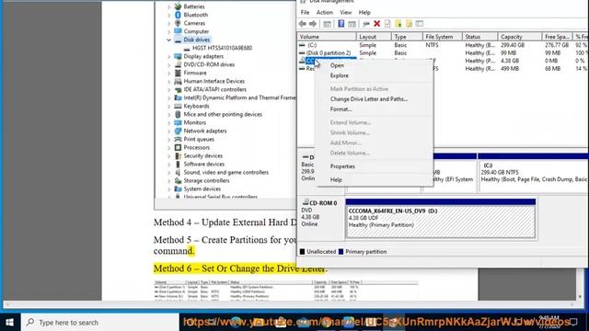Open the File menu in Disk Management

[x=305, y=12]
